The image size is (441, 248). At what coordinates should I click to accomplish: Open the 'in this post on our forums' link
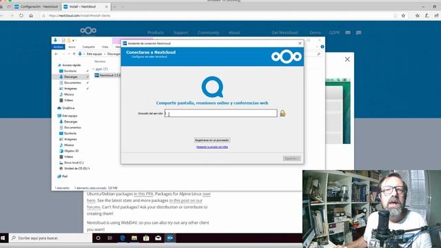pyautogui.click(x=185, y=200)
